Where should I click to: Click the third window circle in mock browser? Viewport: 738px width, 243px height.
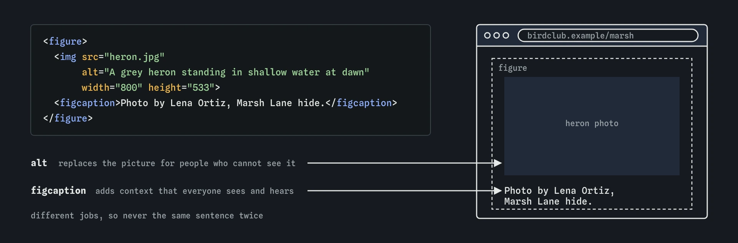[x=506, y=35]
